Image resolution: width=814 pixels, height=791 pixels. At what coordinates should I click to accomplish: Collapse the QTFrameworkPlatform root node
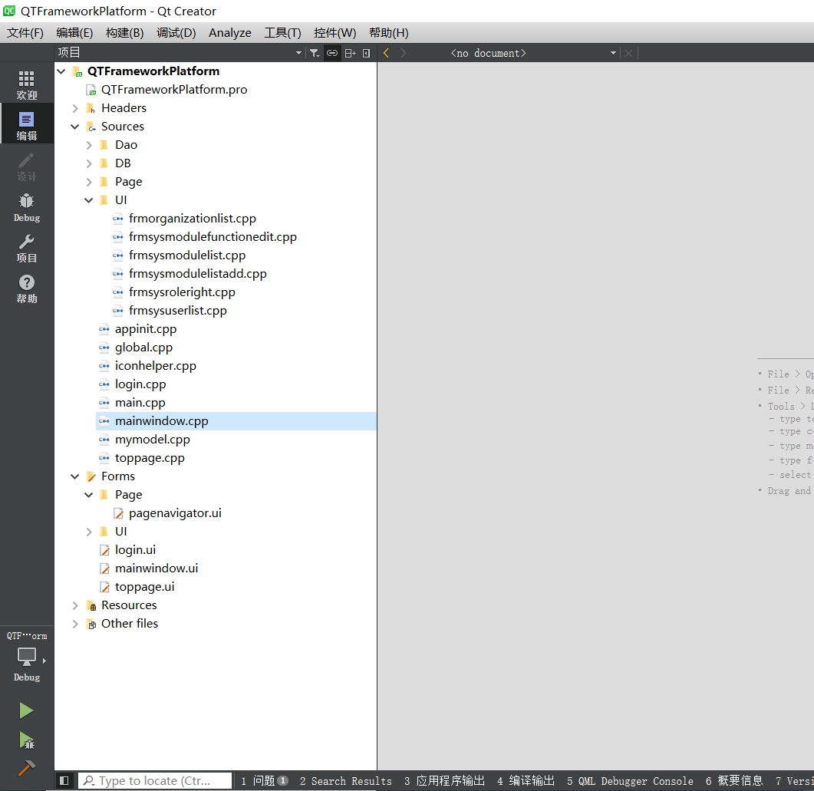[61, 71]
